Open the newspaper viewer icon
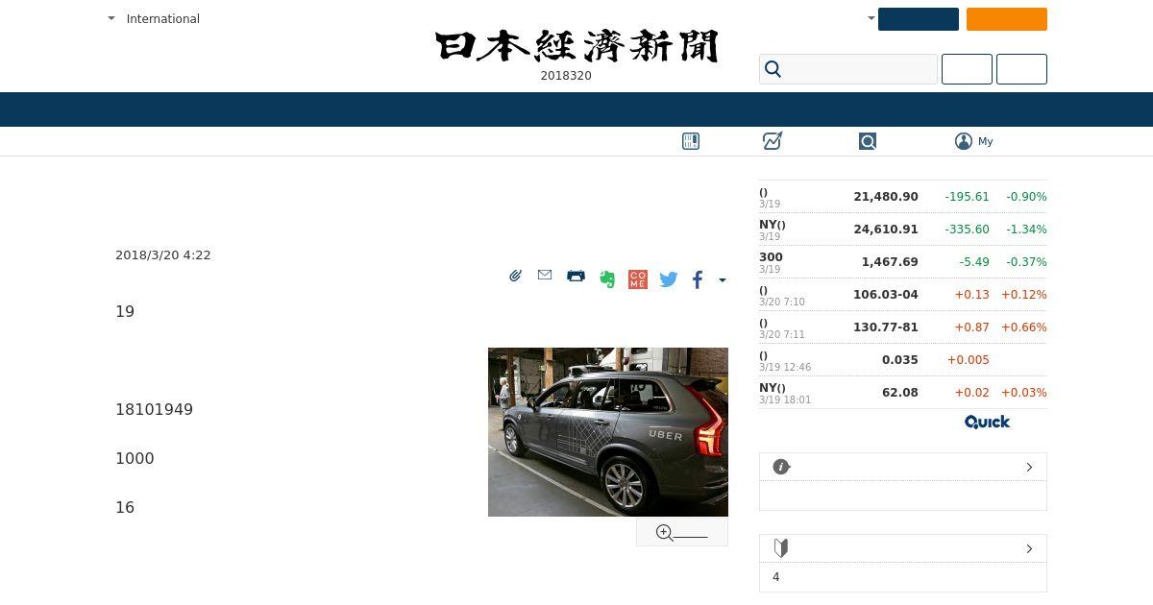Screen dimensions: 1153x605 [x=691, y=141]
